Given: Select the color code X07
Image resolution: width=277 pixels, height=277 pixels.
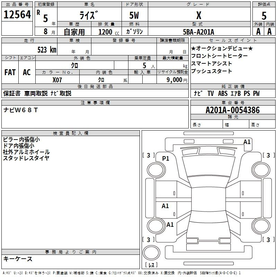Looking at the screenshot, I should [58, 80].
